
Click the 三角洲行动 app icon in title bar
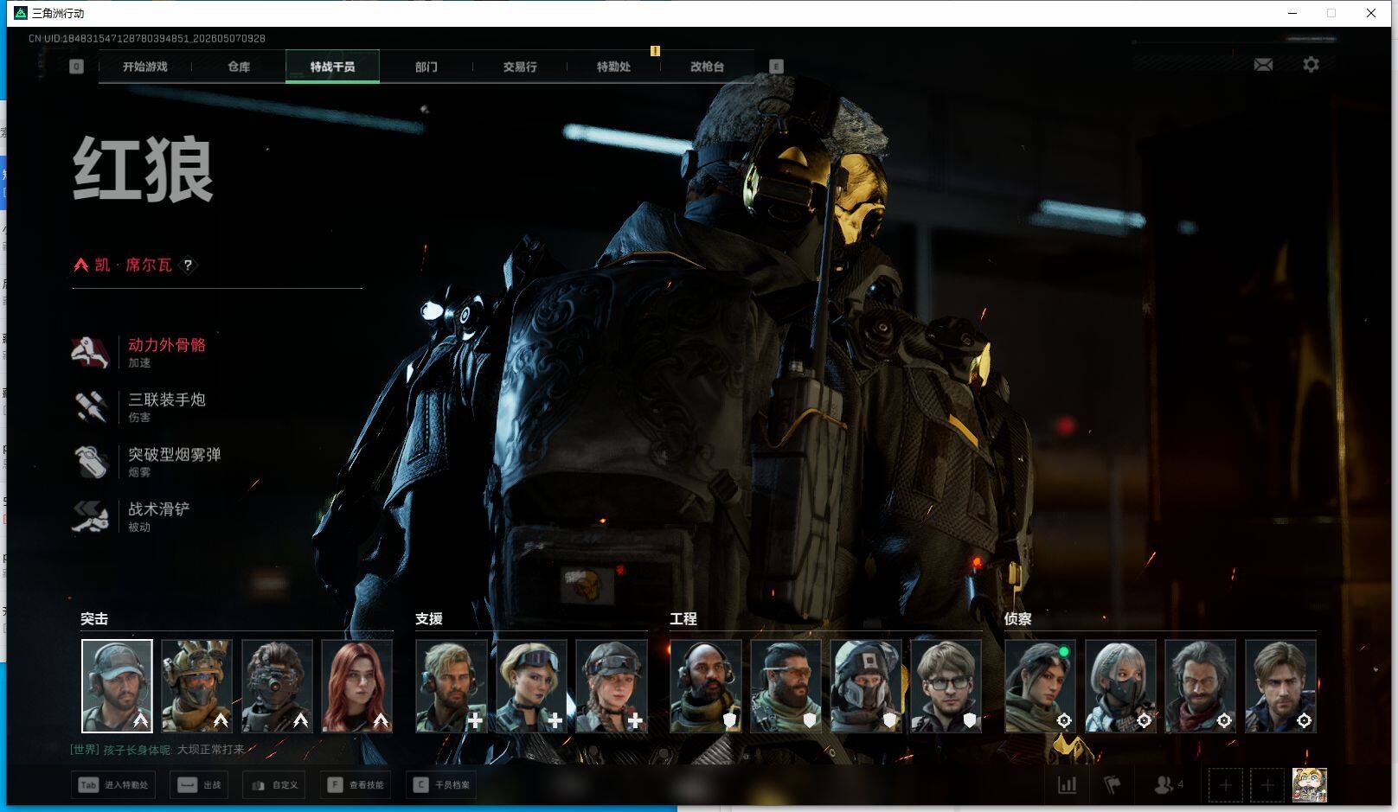[21, 13]
